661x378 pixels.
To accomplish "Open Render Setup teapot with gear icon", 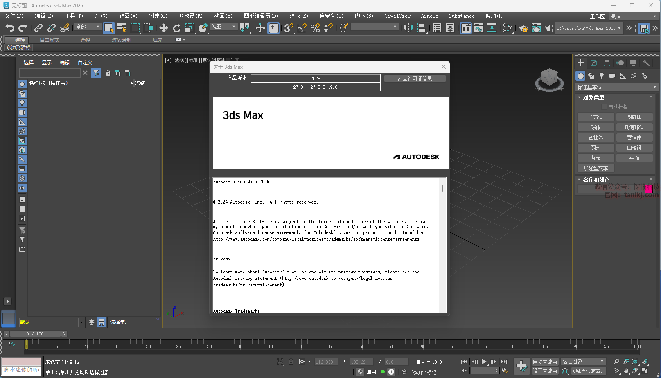I will tap(523, 28).
